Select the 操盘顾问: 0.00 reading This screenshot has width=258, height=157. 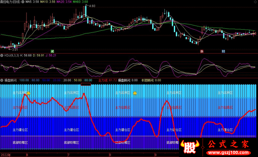tap(128, 80)
